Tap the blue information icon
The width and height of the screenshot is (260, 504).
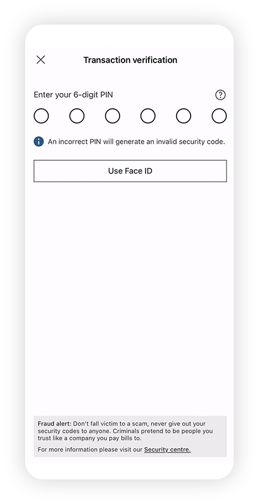click(39, 142)
